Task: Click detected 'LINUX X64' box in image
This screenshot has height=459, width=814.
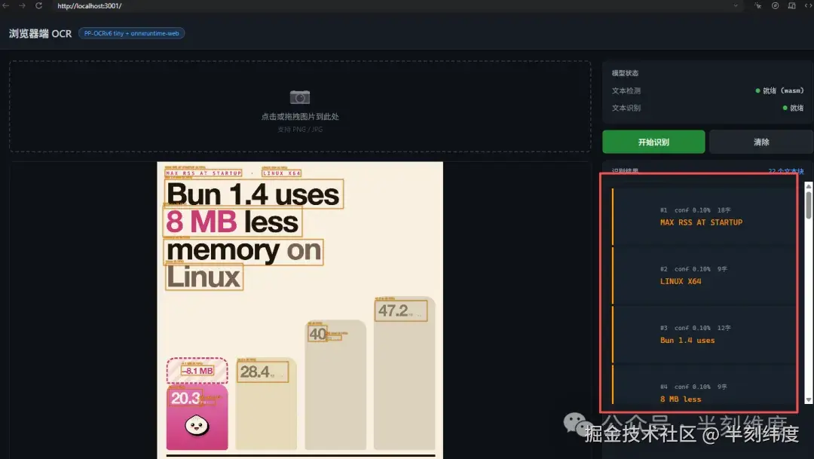Action: [x=281, y=173]
